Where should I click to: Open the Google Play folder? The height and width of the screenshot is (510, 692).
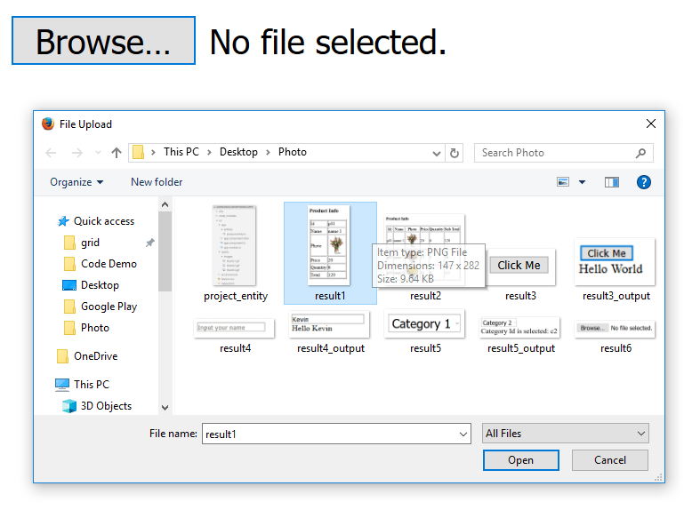[101, 307]
